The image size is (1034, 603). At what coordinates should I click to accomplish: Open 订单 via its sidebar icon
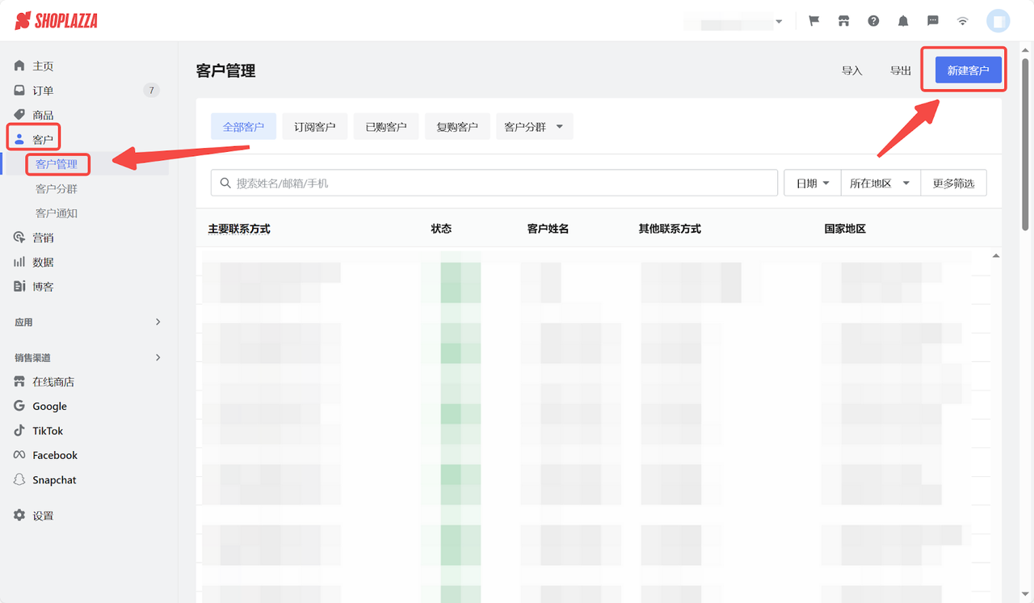point(19,90)
